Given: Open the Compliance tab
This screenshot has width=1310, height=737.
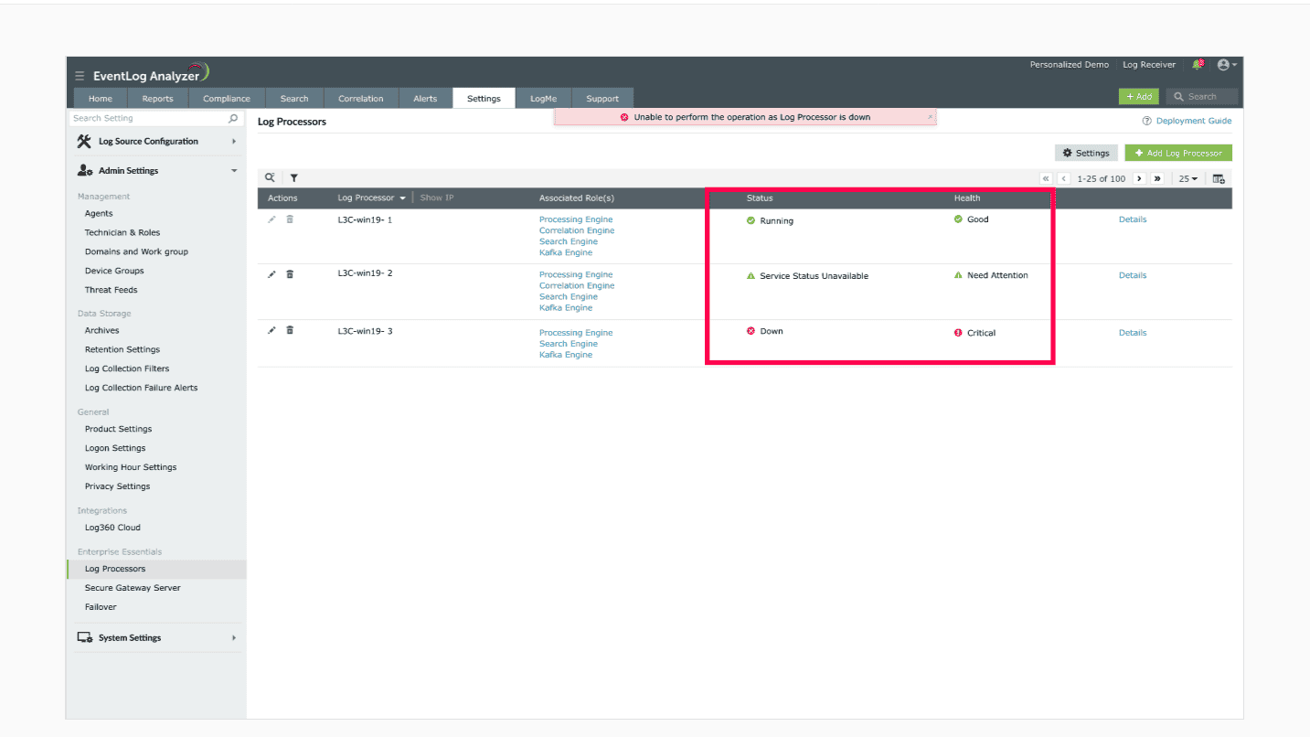Looking at the screenshot, I should click(x=227, y=99).
